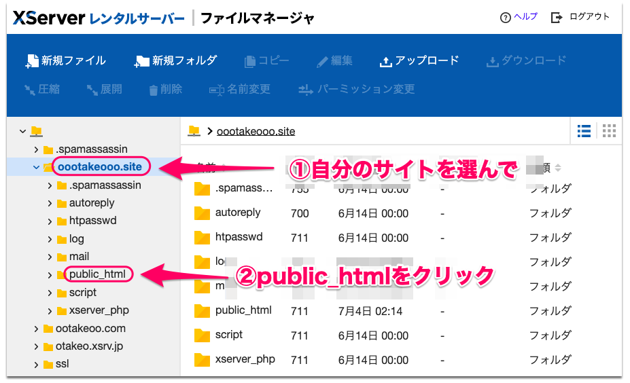Click the 展開 extract button

pos(105,89)
